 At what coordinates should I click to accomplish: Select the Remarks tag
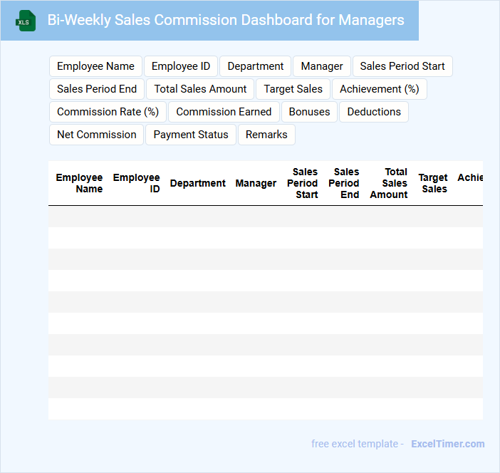coord(266,135)
